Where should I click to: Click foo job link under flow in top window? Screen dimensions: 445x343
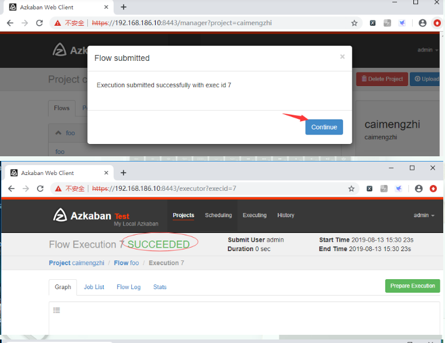tap(60, 152)
